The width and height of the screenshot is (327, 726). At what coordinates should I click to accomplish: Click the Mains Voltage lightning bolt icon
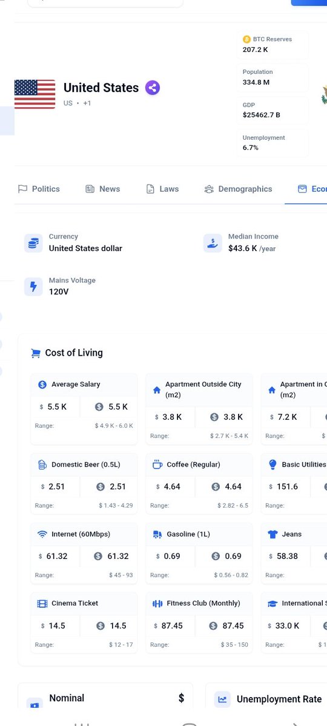33,287
